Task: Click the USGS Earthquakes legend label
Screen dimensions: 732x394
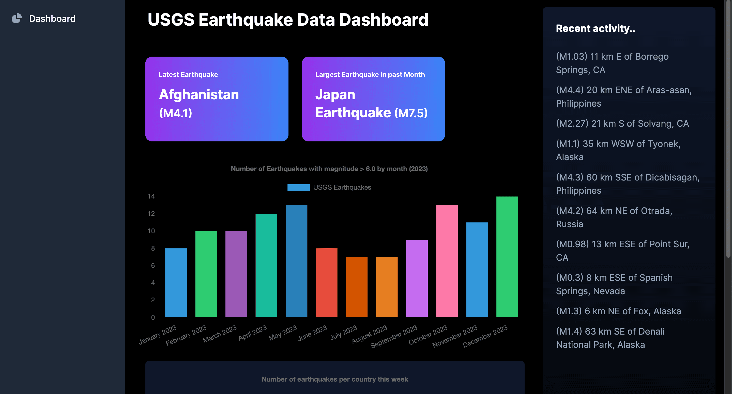Action: pyautogui.click(x=342, y=187)
